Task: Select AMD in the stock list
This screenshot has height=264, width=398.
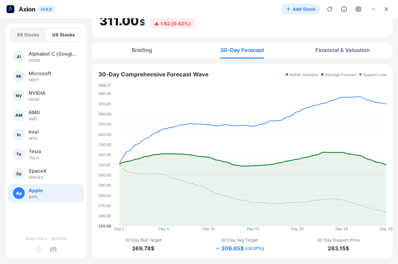Action: pyautogui.click(x=46, y=115)
